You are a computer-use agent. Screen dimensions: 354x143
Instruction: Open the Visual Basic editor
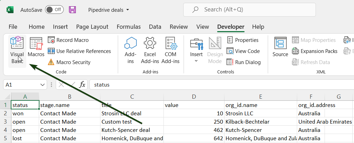click(x=17, y=51)
